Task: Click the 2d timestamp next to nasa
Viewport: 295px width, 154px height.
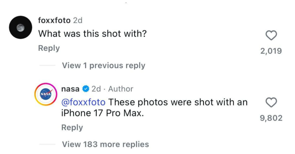Action: (96, 89)
